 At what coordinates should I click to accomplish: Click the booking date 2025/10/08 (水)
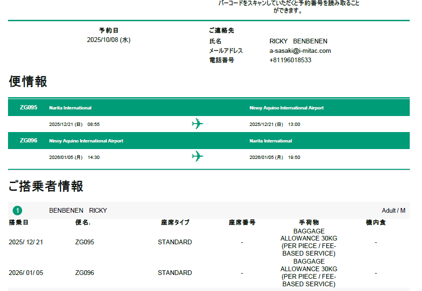point(108,40)
